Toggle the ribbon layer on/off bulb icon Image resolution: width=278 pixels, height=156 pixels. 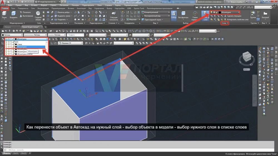[211, 12]
